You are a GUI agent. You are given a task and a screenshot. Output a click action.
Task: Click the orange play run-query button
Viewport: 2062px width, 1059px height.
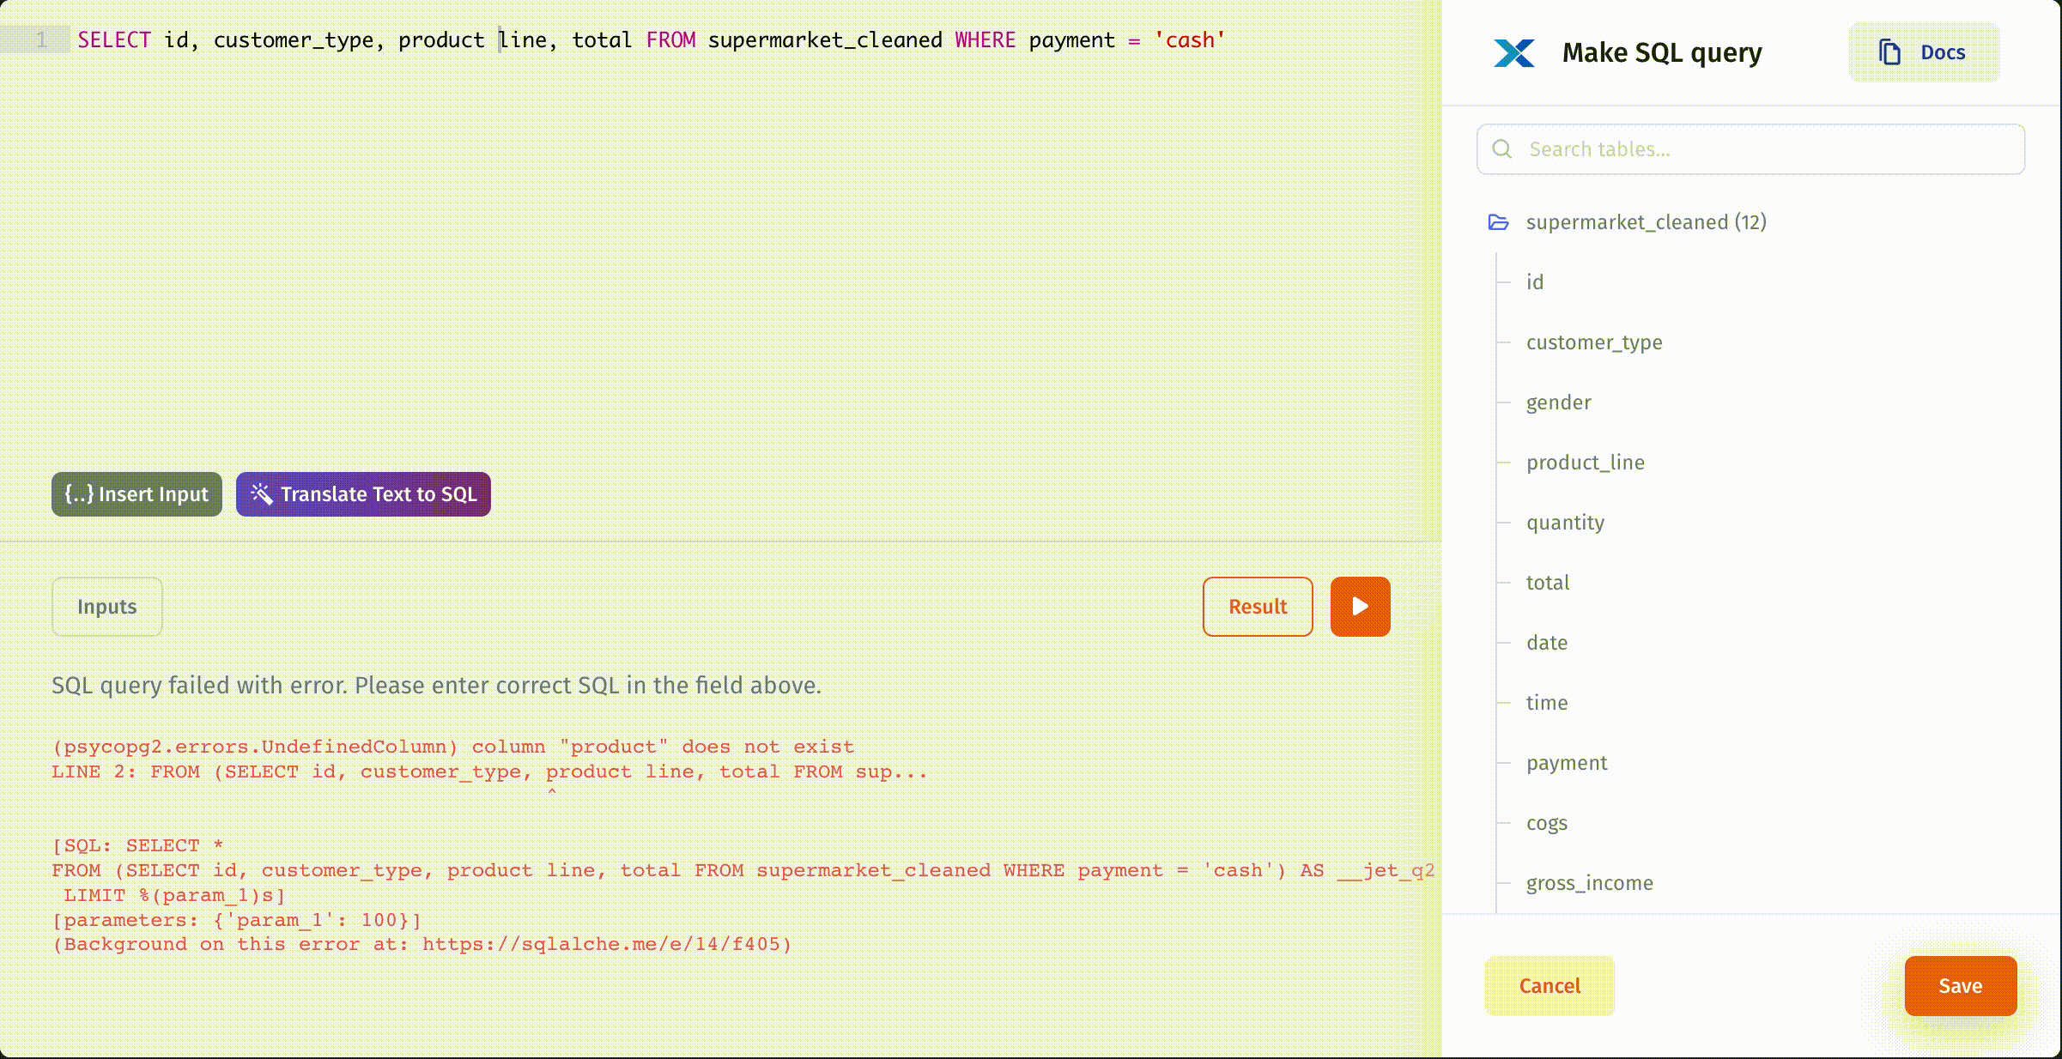pyautogui.click(x=1360, y=607)
